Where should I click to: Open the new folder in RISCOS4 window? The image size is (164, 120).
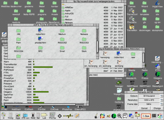click(x=133, y=55)
